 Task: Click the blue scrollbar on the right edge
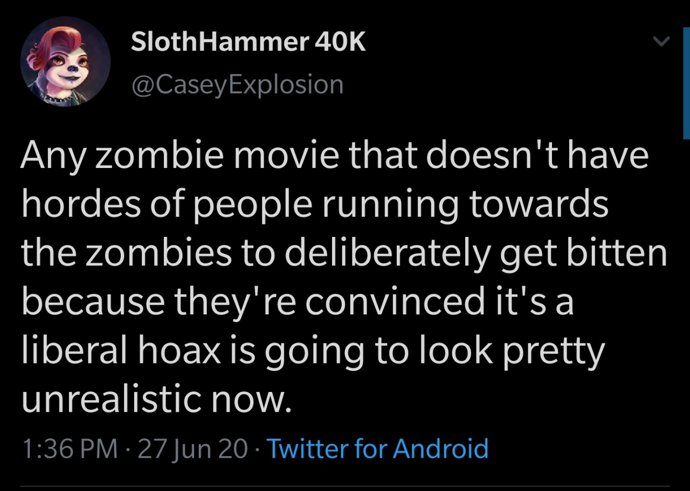pyautogui.click(x=686, y=83)
